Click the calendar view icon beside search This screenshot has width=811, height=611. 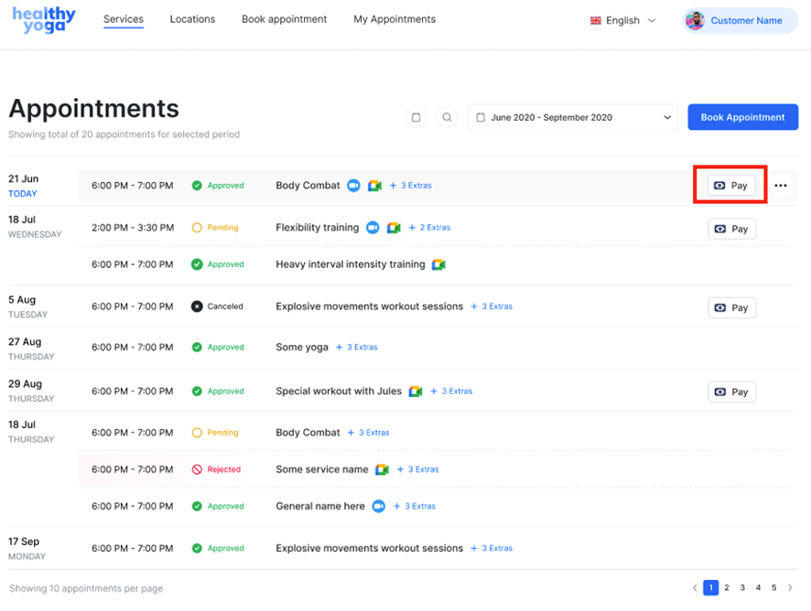tap(416, 117)
